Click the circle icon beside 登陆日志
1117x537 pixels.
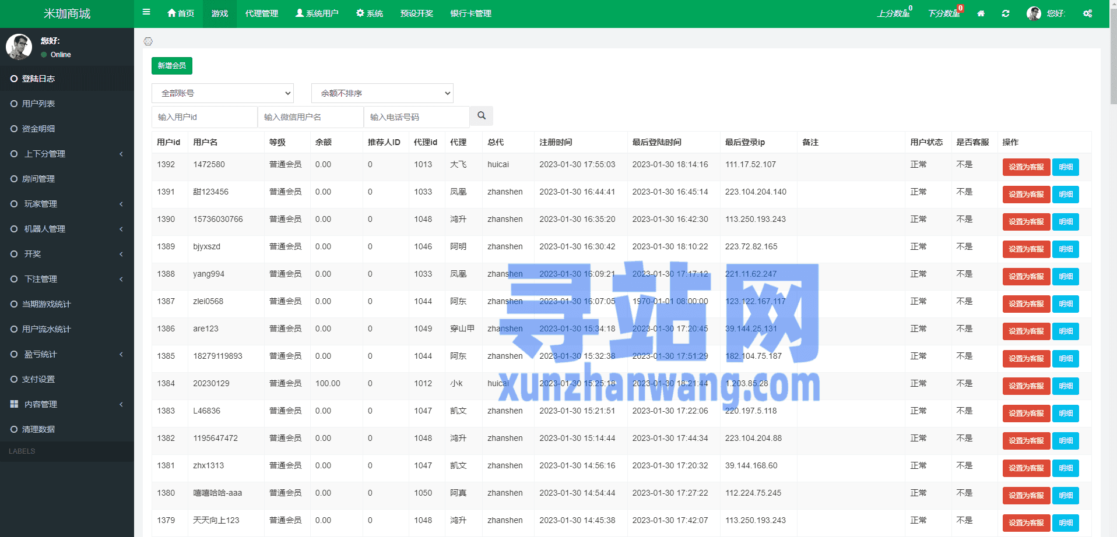14,79
